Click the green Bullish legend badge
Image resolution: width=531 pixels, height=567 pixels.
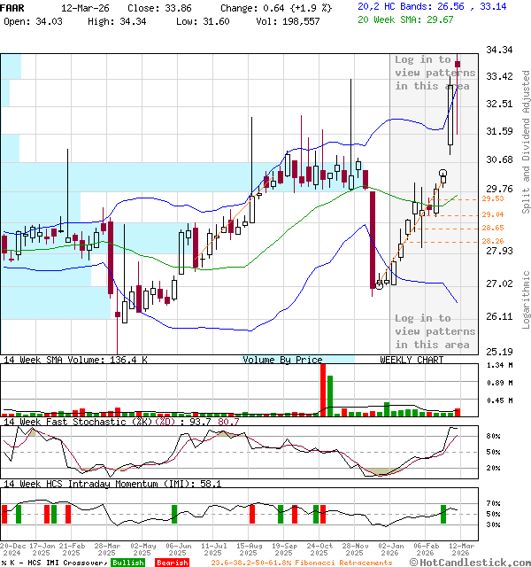(x=129, y=563)
